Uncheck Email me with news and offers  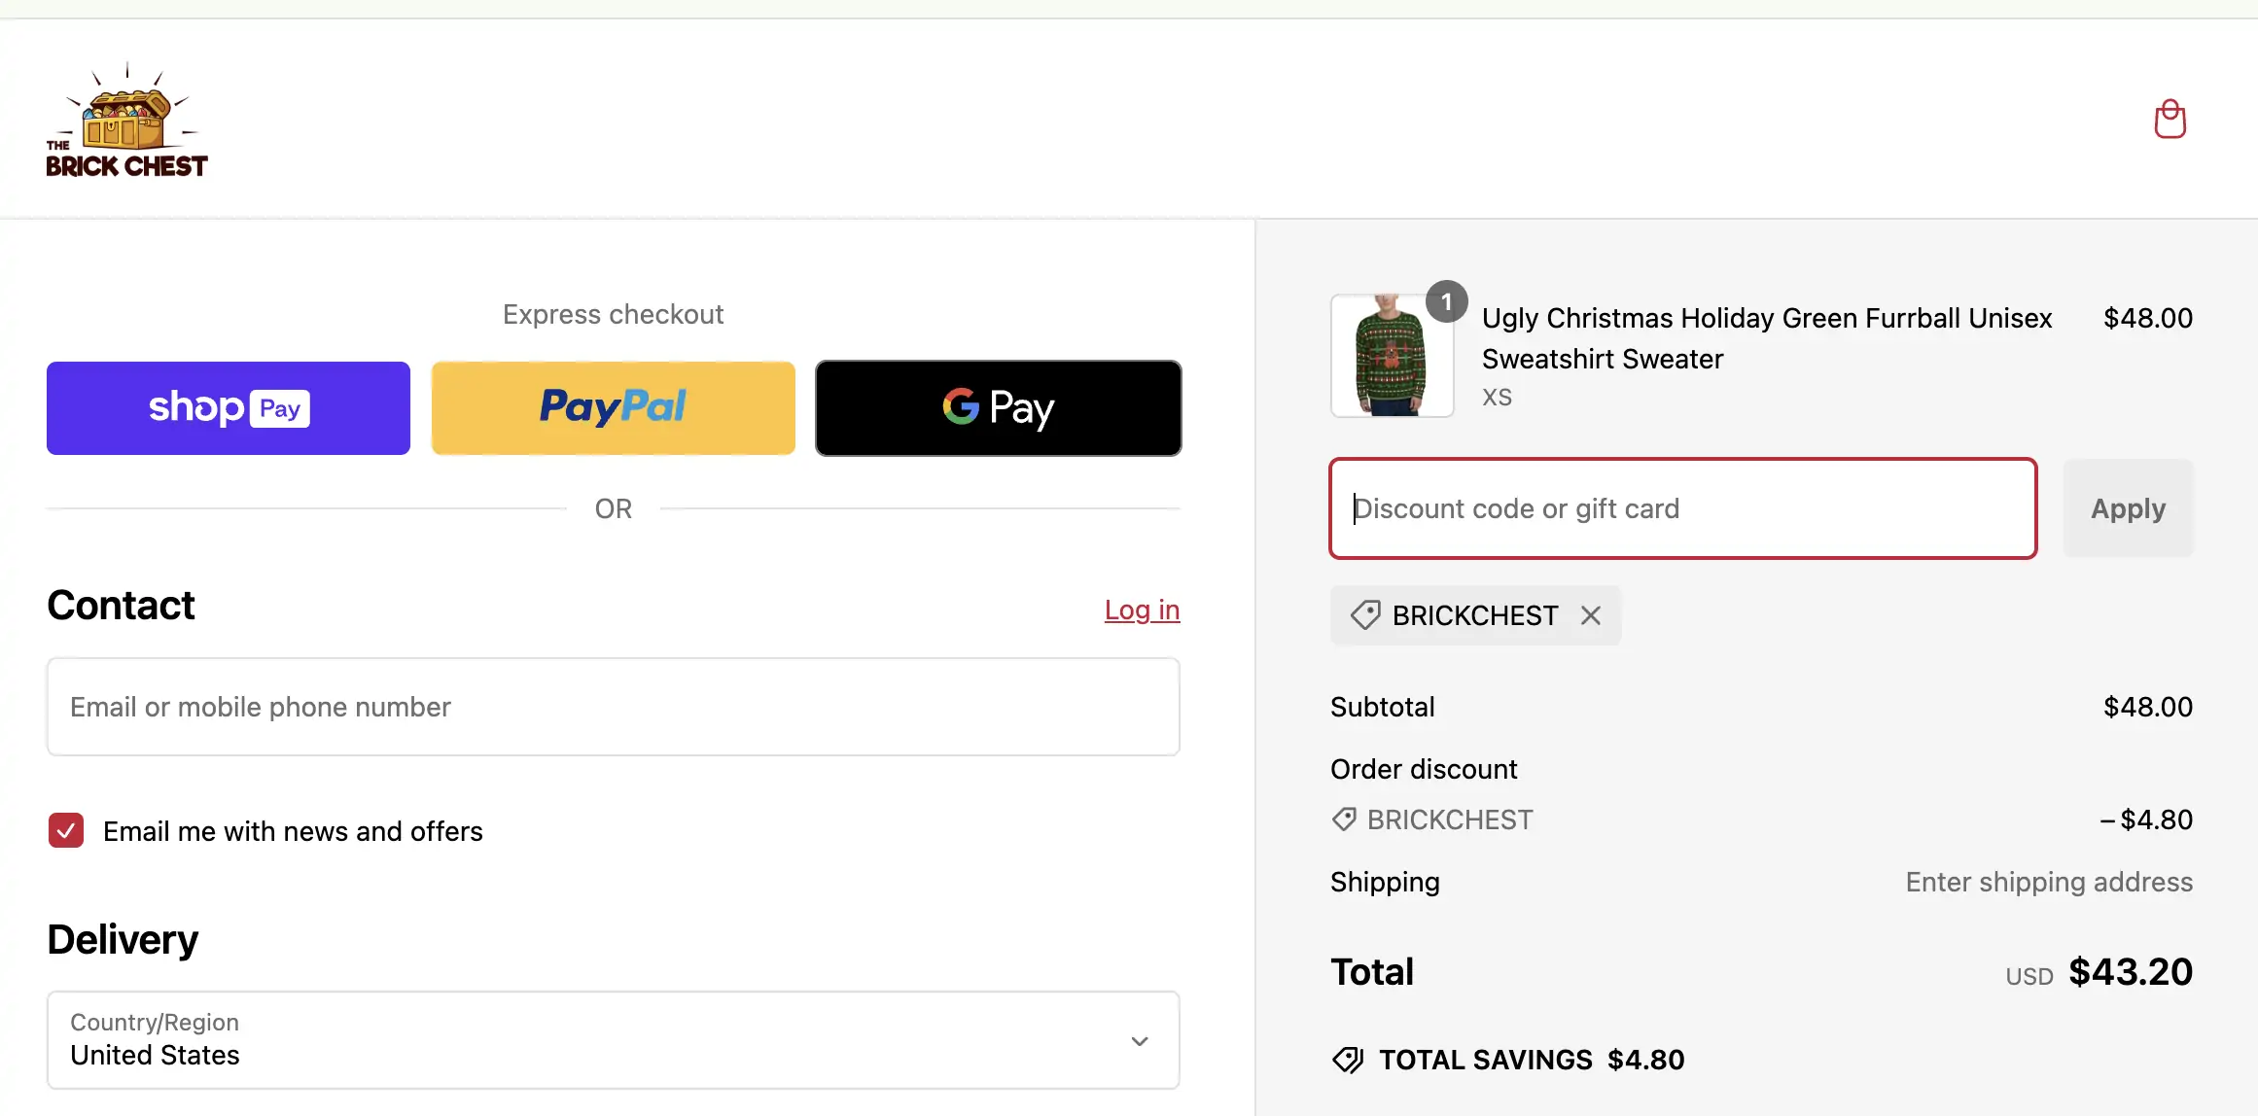coord(66,831)
